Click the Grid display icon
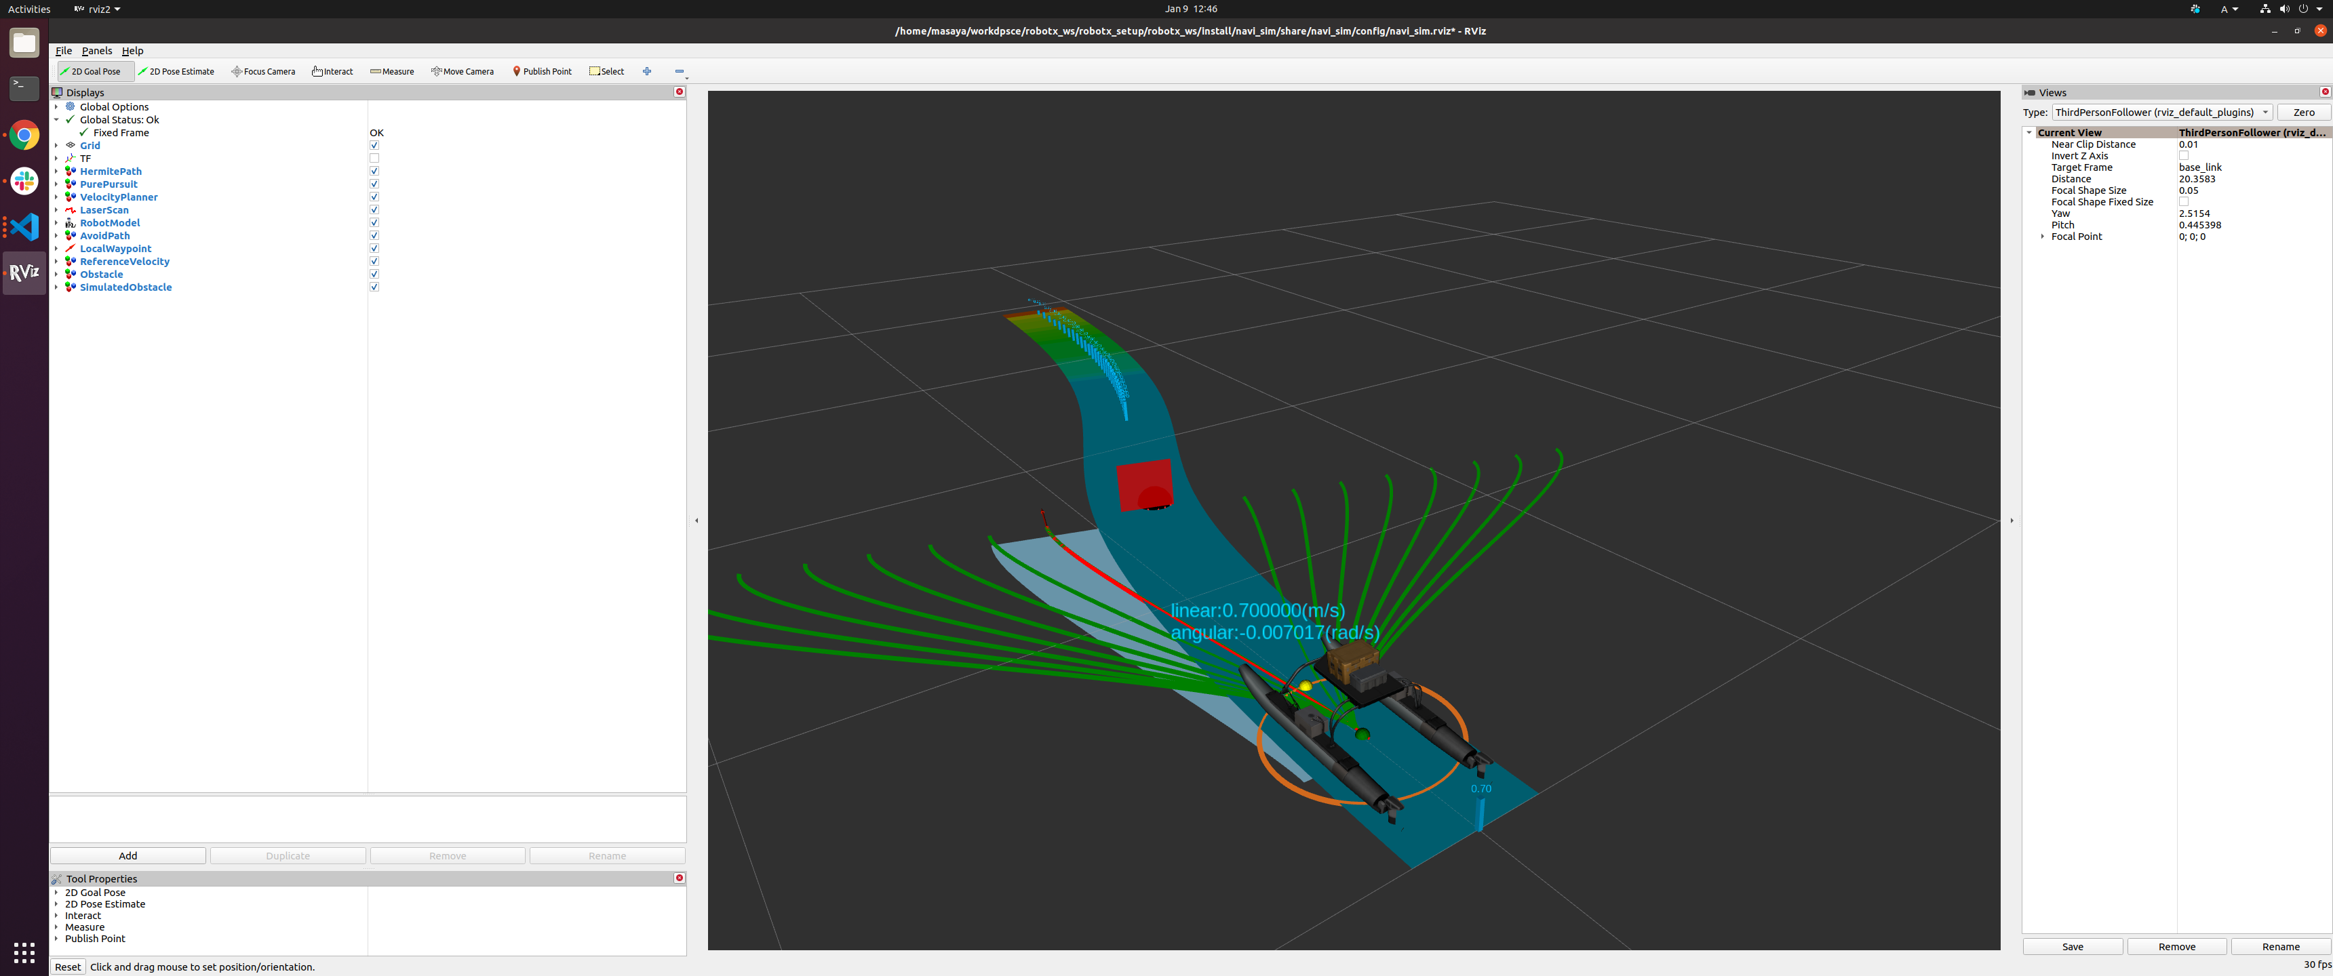Image resolution: width=2333 pixels, height=976 pixels. 71,145
